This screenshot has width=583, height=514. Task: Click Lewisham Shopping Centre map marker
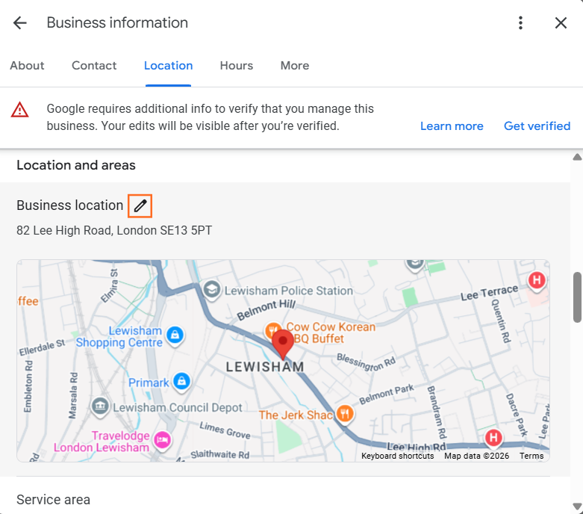tap(175, 335)
